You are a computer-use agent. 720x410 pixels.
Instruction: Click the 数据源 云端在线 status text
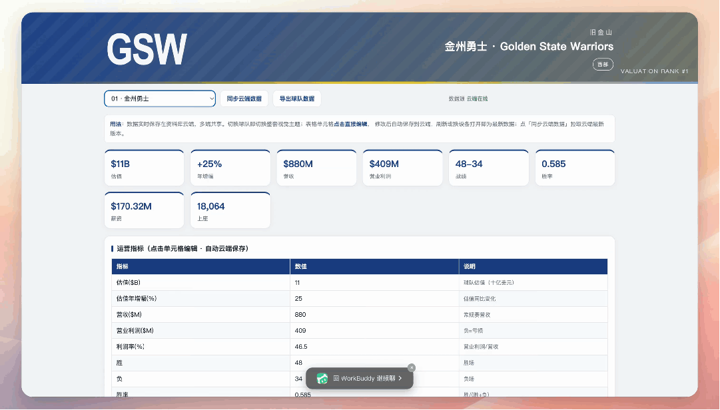pyautogui.click(x=468, y=99)
